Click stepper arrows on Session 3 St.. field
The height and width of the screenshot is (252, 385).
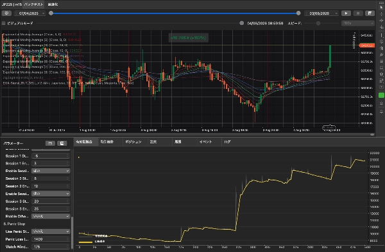(68, 201)
